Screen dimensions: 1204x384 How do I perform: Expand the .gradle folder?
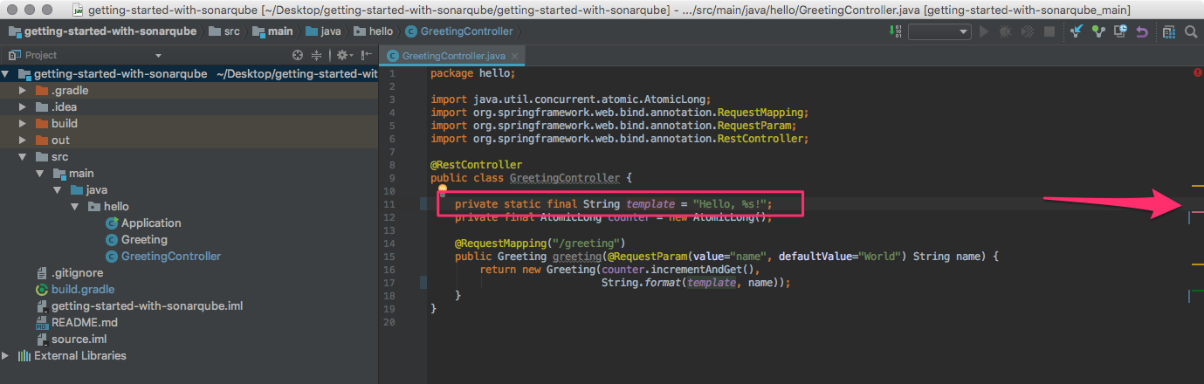click(24, 91)
